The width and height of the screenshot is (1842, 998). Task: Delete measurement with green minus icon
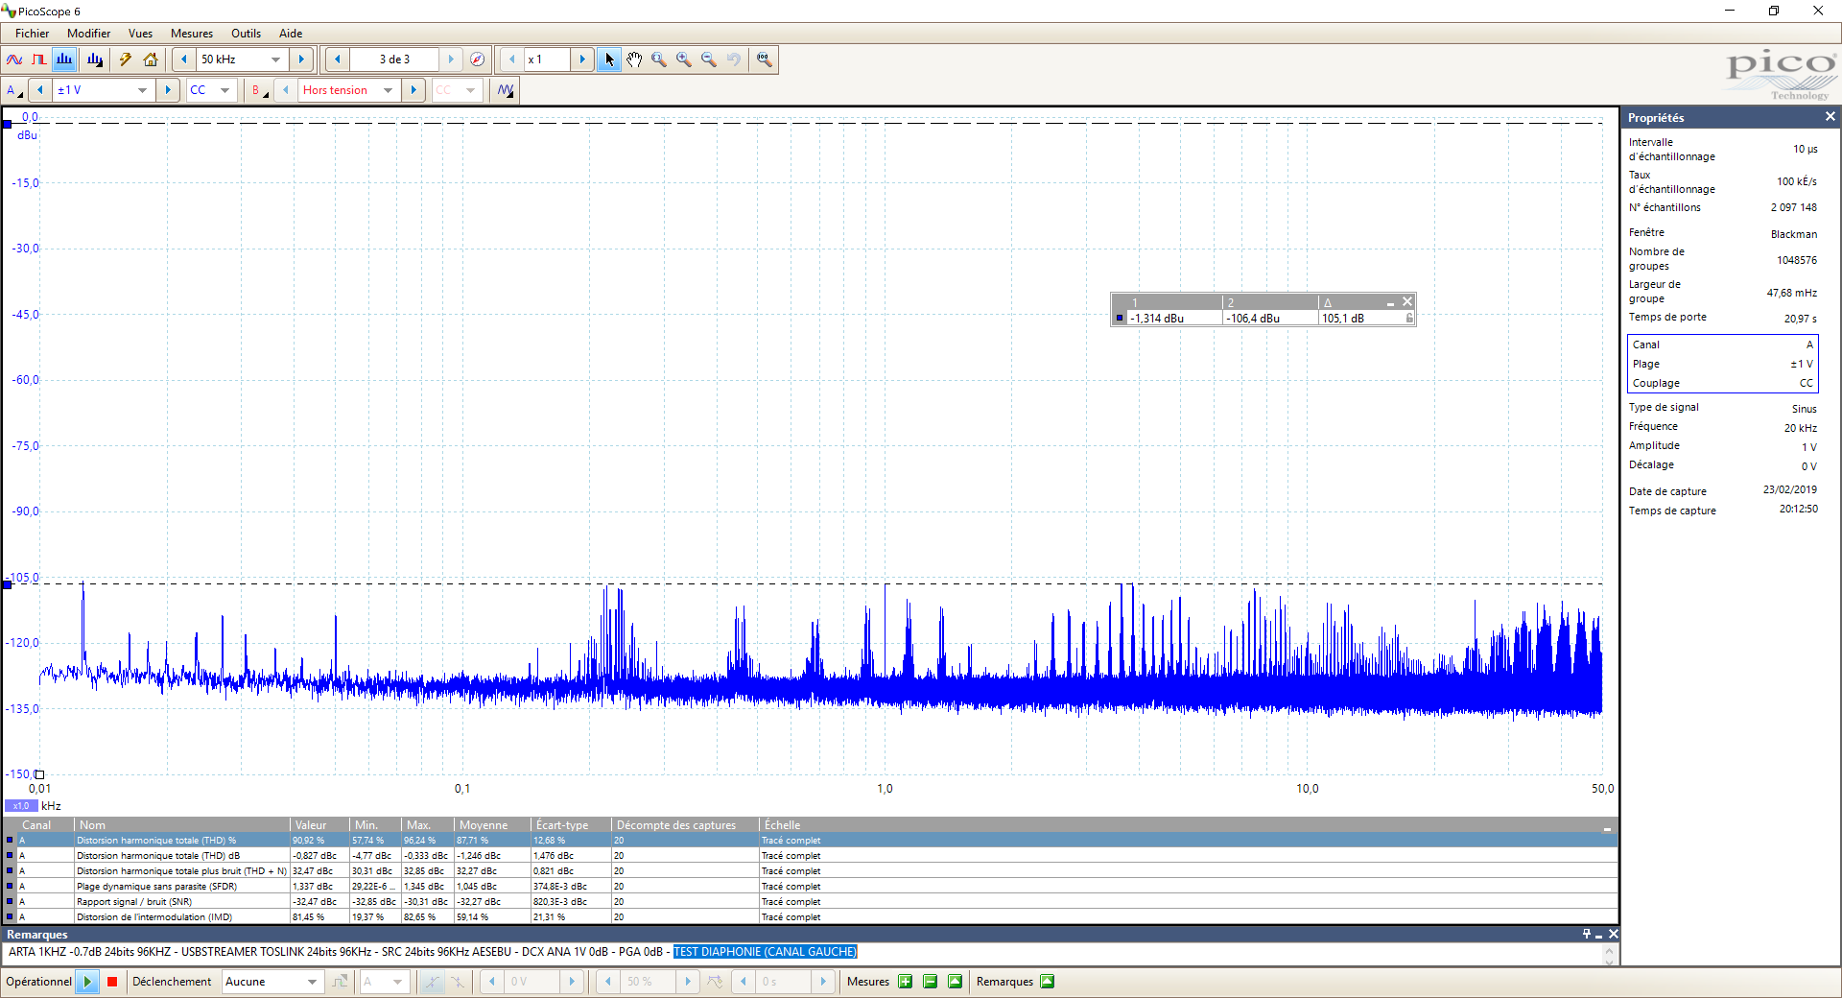930,982
